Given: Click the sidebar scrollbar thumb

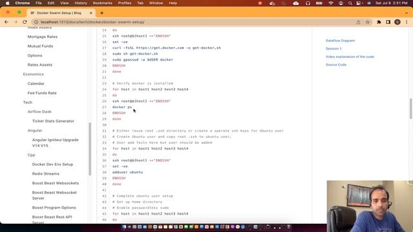Looking at the screenshot, I should [90, 149].
